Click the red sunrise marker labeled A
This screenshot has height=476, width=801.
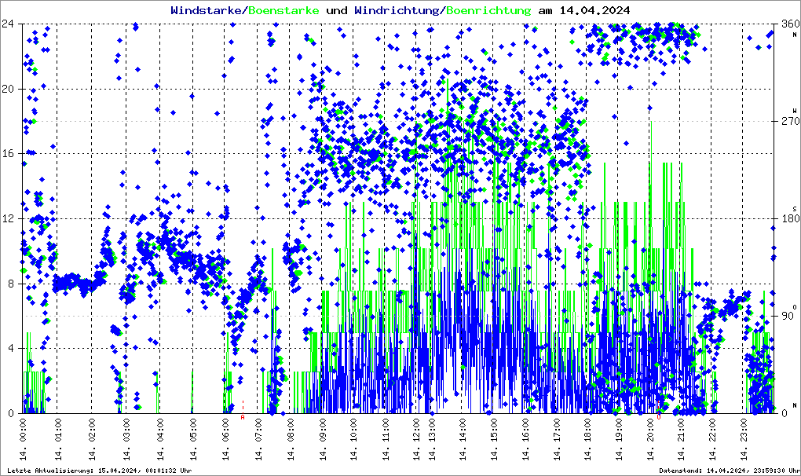pyautogui.click(x=243, y=417)
